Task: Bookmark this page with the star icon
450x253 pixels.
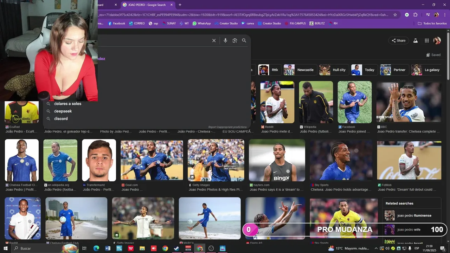Action: tap(395, 15)
